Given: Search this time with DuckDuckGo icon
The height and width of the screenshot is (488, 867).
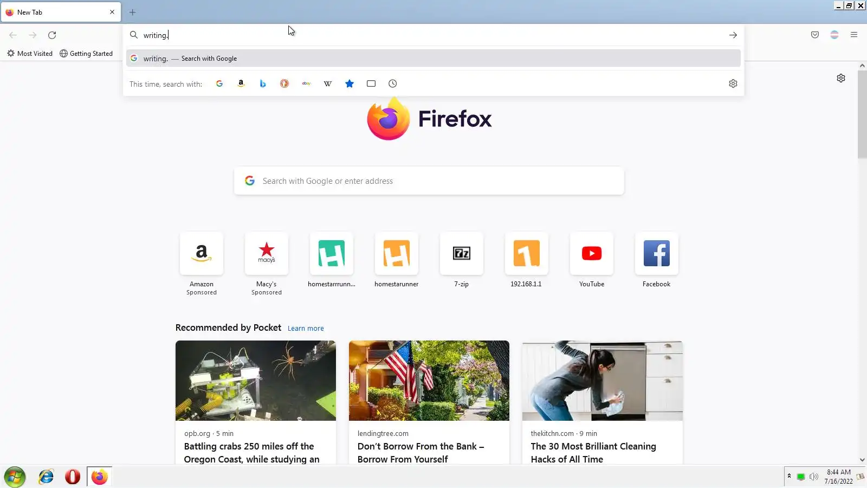Looking at the screenshot, I should coord(284,84).
